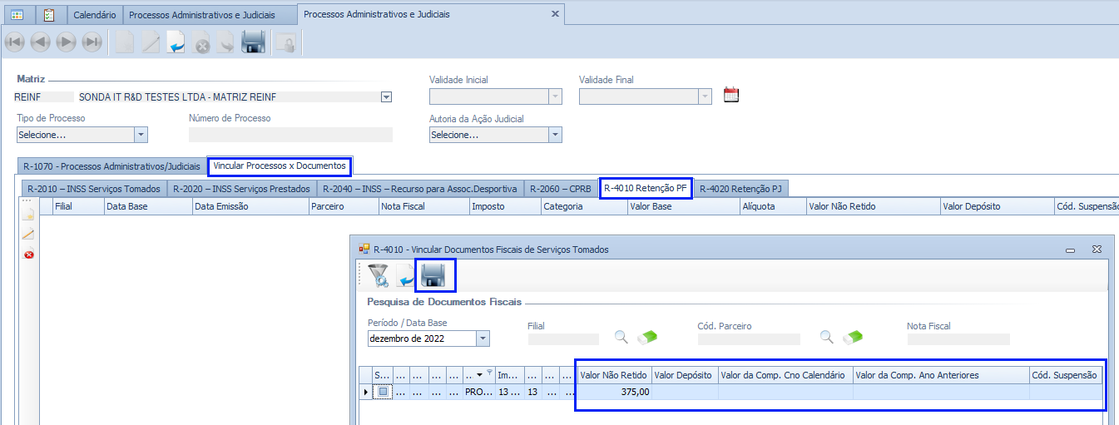
Task: Delete row using the red X icon
Action: (x=28, y=255)
